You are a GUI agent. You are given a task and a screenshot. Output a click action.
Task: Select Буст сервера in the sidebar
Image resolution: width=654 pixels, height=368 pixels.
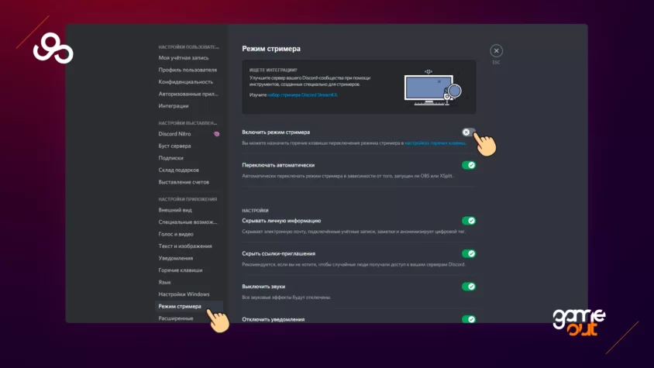click(x=175, y=146)
